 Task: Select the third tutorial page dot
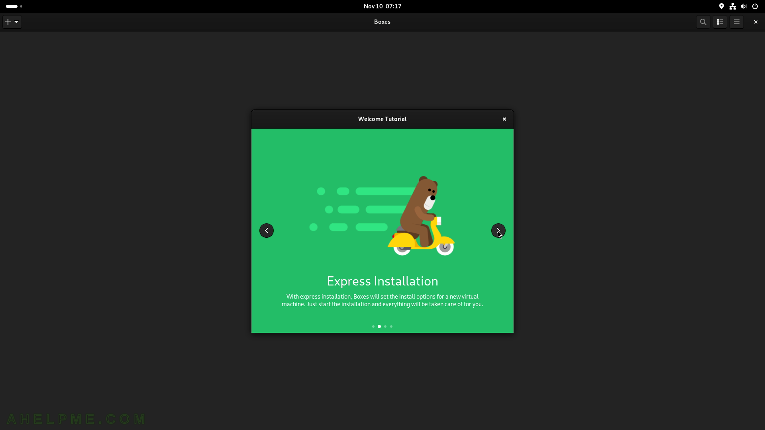click(385, 326)
